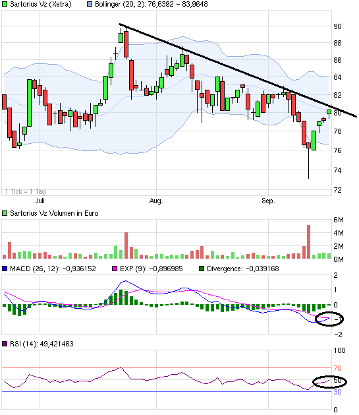Click price axis label 74

click(x=337, y=170)
